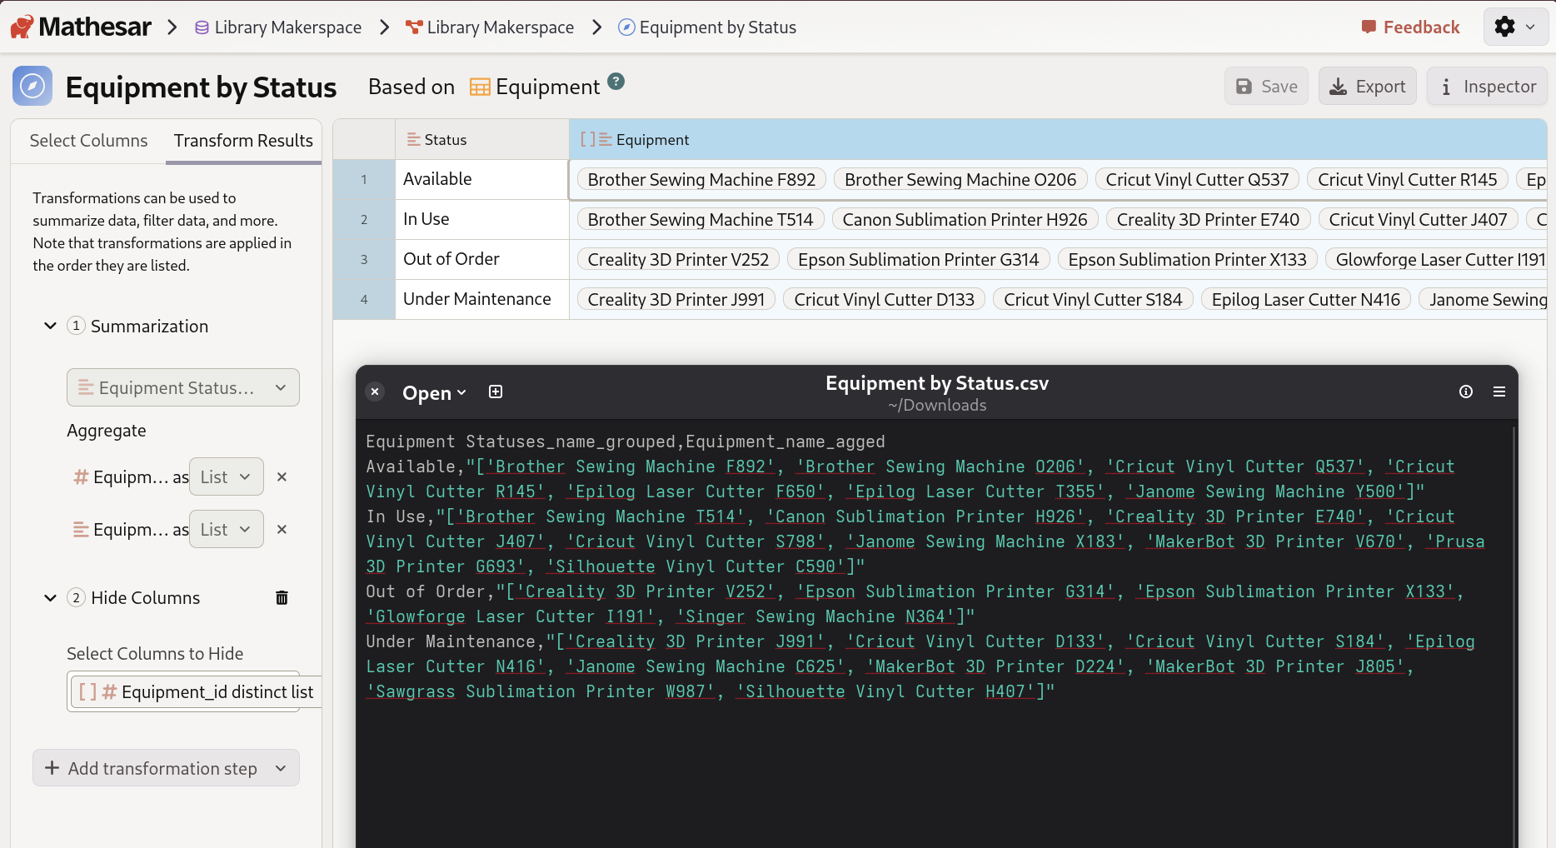The height and width of the screenshot is (848, 1556).
Task: Export the exploration results
Action: click(1366, 86)
